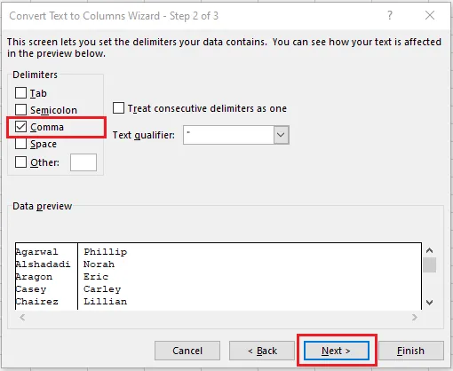453x371 pixels.
Task: Click the Other delimiter text field
Action: point(83,162)
